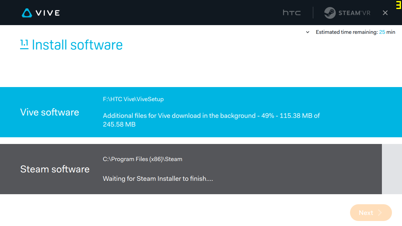Click the VIVE wordmark in header
The height and width of the screenshot is (226, 402).
point(48,13)
